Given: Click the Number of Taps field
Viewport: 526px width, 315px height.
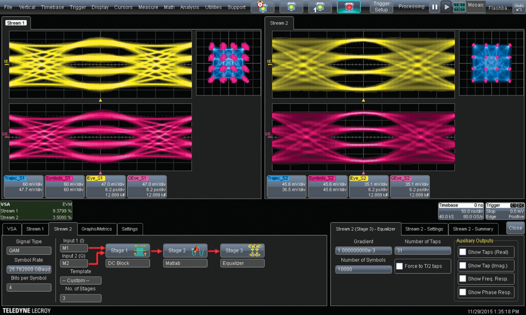Looking at the screenshot, I should click(x=422, y=250).
